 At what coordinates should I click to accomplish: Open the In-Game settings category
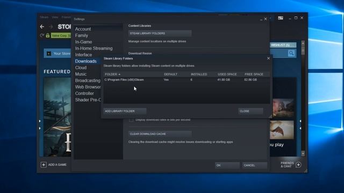pos(83,42)
